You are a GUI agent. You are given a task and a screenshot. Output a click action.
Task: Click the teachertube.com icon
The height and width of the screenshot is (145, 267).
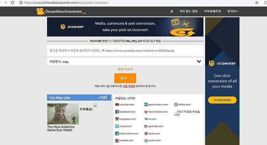146,112
